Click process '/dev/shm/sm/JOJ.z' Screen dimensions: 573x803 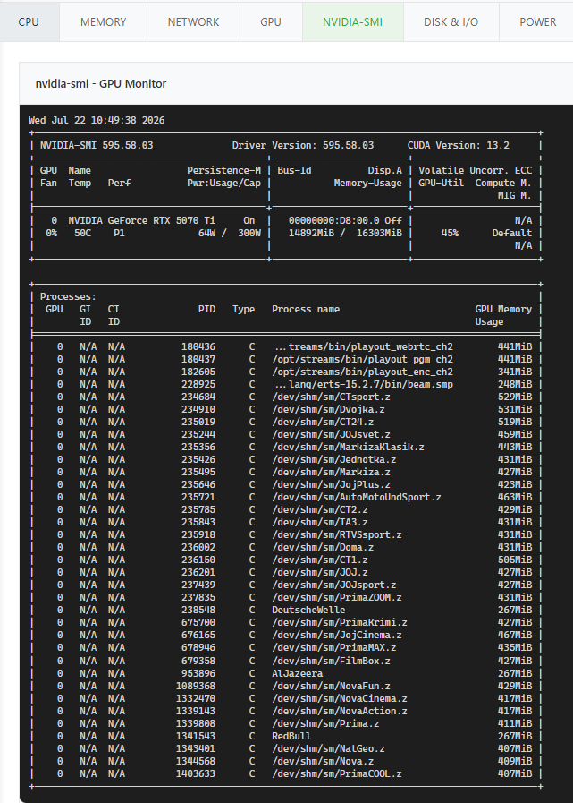tap(320, 573)
